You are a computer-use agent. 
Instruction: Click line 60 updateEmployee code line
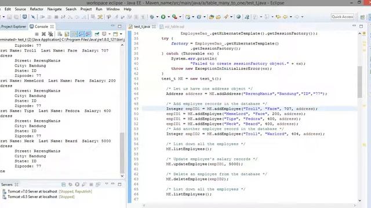(205, 164)
